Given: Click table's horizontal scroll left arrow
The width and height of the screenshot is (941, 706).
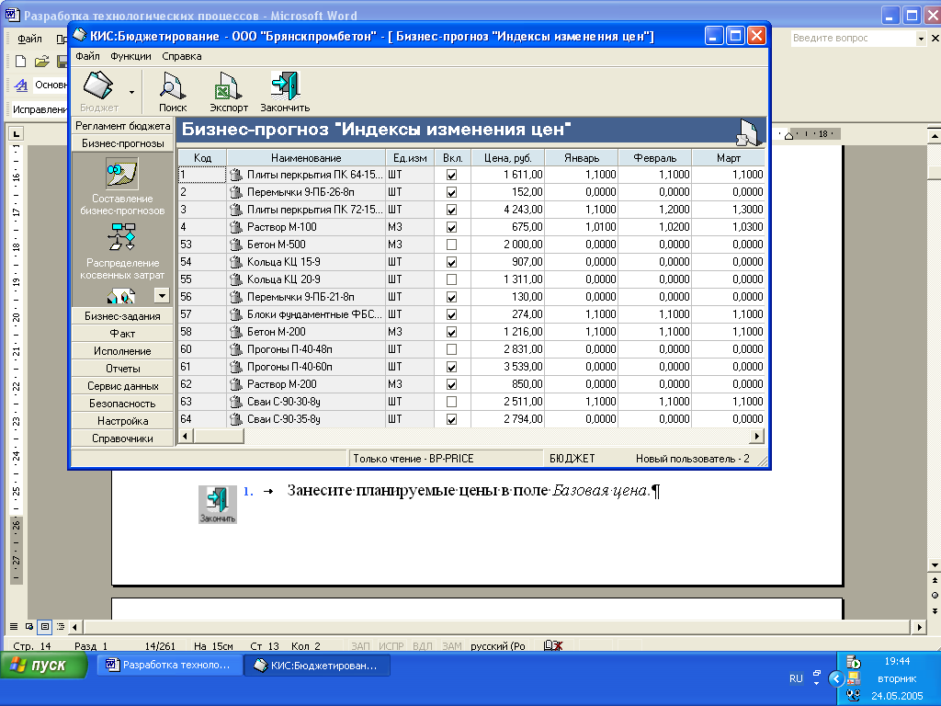Looking at the screenshot, I should click(186, 437).
